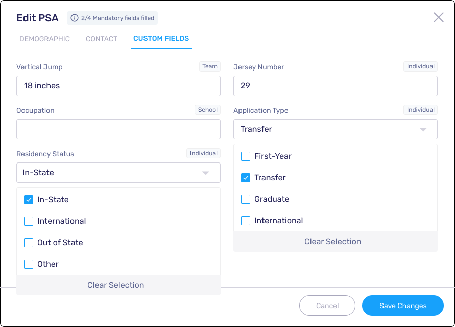Viewport: 455px width, 327px height.
Task: Check the First-Year application type
Action: click(246, 156)
